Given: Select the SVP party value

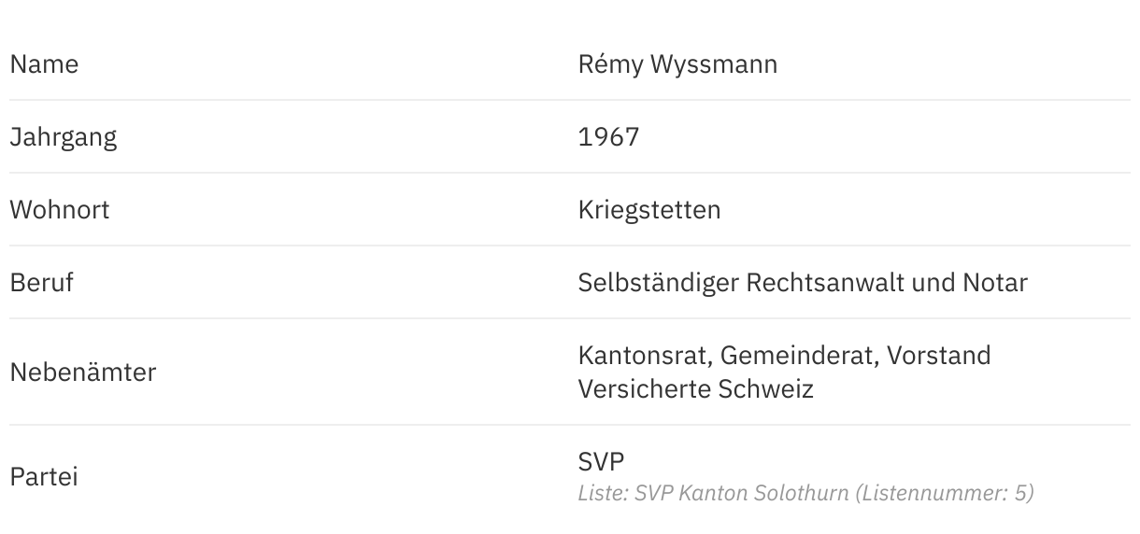Looking at the screenshot, I should tap(601, 461).
